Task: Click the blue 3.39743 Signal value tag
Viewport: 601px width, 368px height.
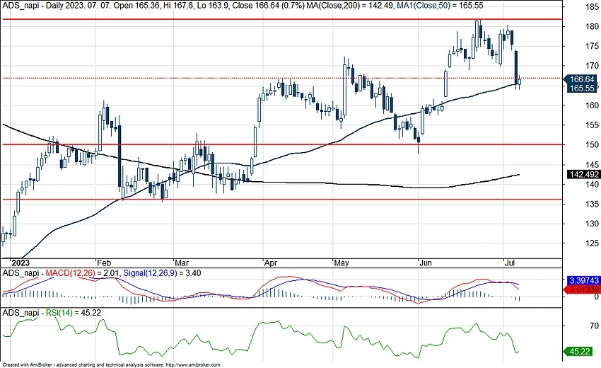Action: point(582,280)
